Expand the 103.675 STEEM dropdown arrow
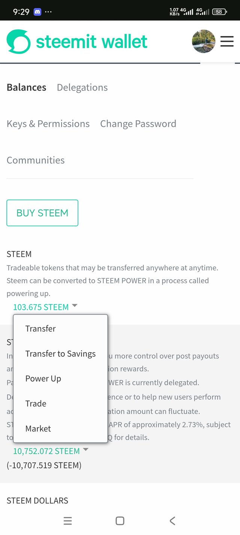The image size is (240, 535). point(75,306)
